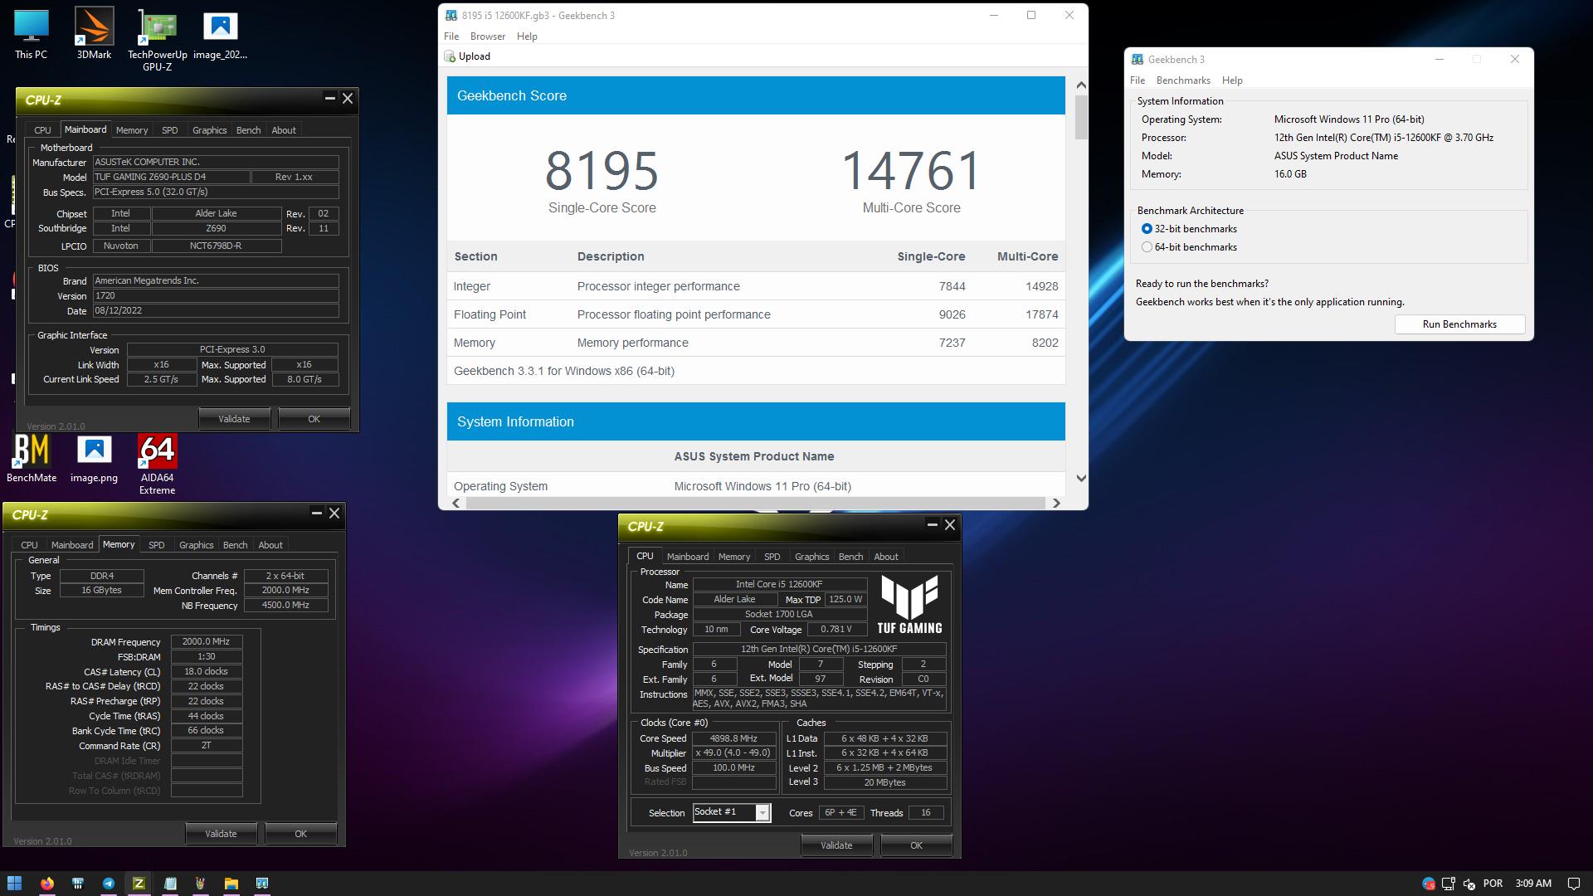Click the taskbar clock showing 3:09 AM
The image size is (1593, 896).
(1533, 884)
